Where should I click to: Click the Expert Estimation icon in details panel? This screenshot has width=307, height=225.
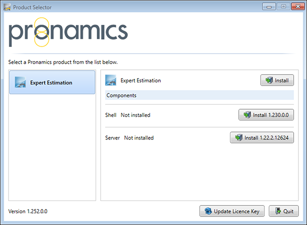point(111,81)
